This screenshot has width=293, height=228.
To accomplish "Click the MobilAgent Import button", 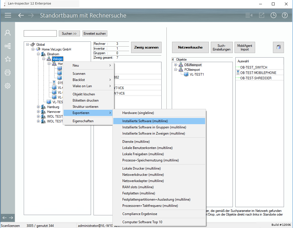I will pyautogui.click(x=245, y=47).
